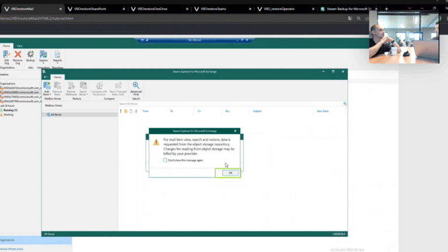
Task: Sort by the attachment paperclip column
Action: [136, 111]
